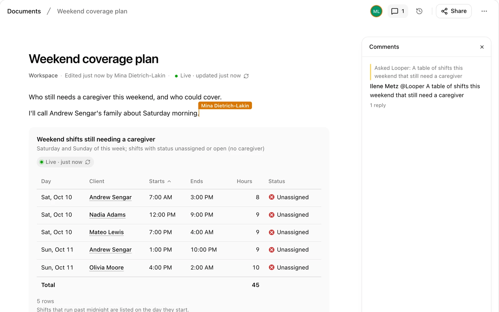Click the Status column header
The width and height of the screenshot is (499, 312).
277,181
